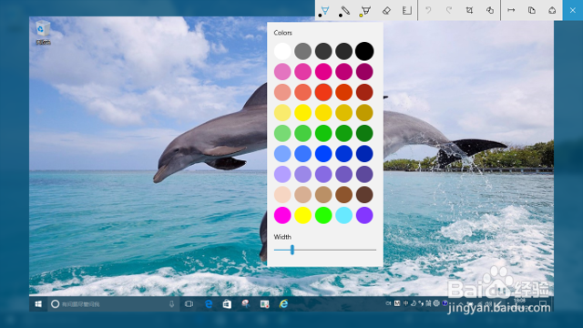Select the neon magenta swatch in bottom row
This screenshot has height=328, width=583.
point(282,215)
